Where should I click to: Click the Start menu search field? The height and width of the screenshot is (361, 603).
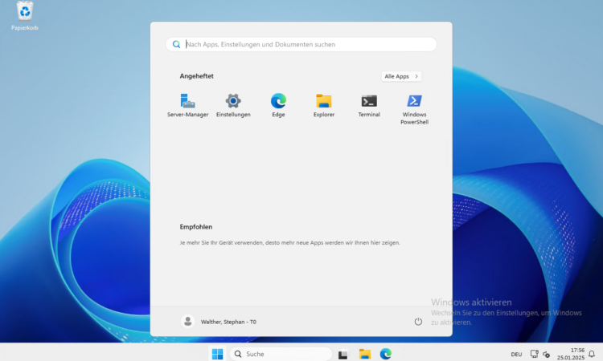(x=301, y=44)
